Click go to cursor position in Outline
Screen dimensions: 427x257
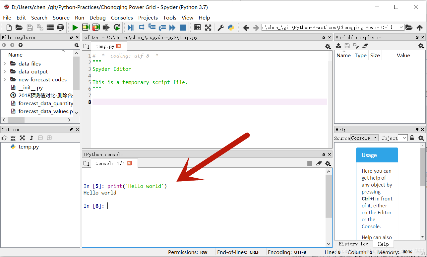(4, 138)
